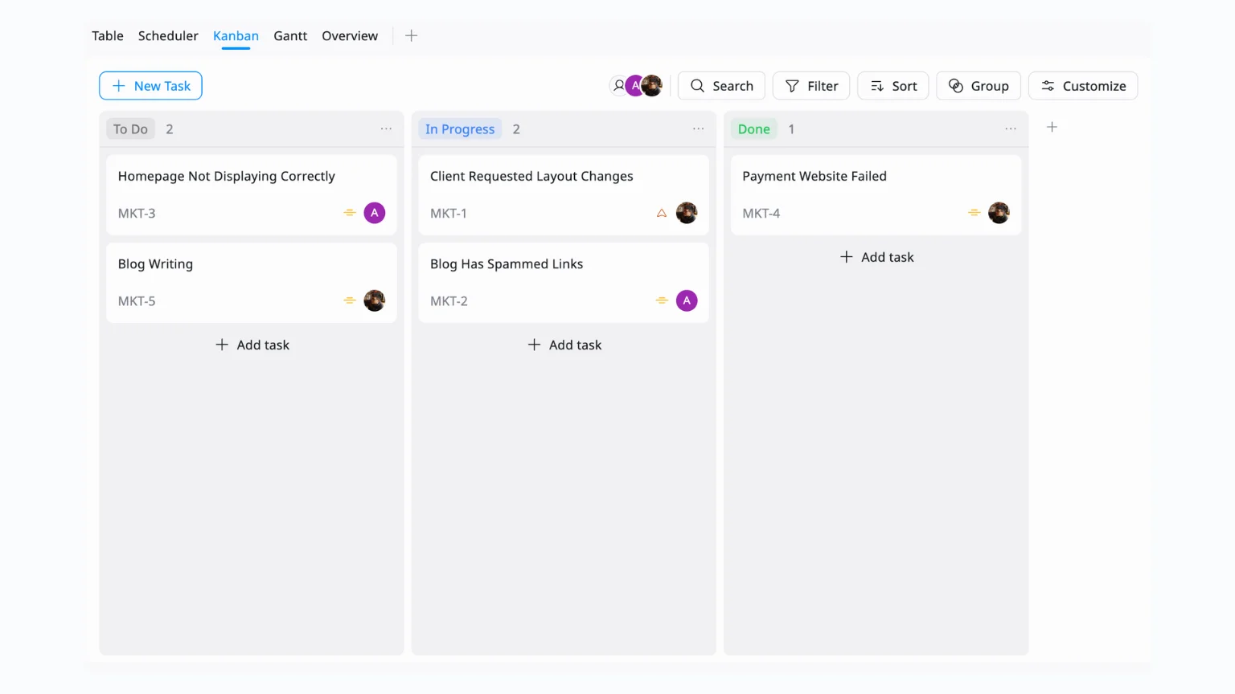Click the add column plus icon

tap(1052, 127)
